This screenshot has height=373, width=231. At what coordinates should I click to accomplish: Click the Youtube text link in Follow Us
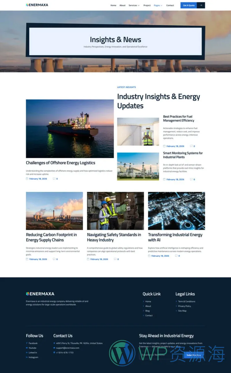[32, 348]
